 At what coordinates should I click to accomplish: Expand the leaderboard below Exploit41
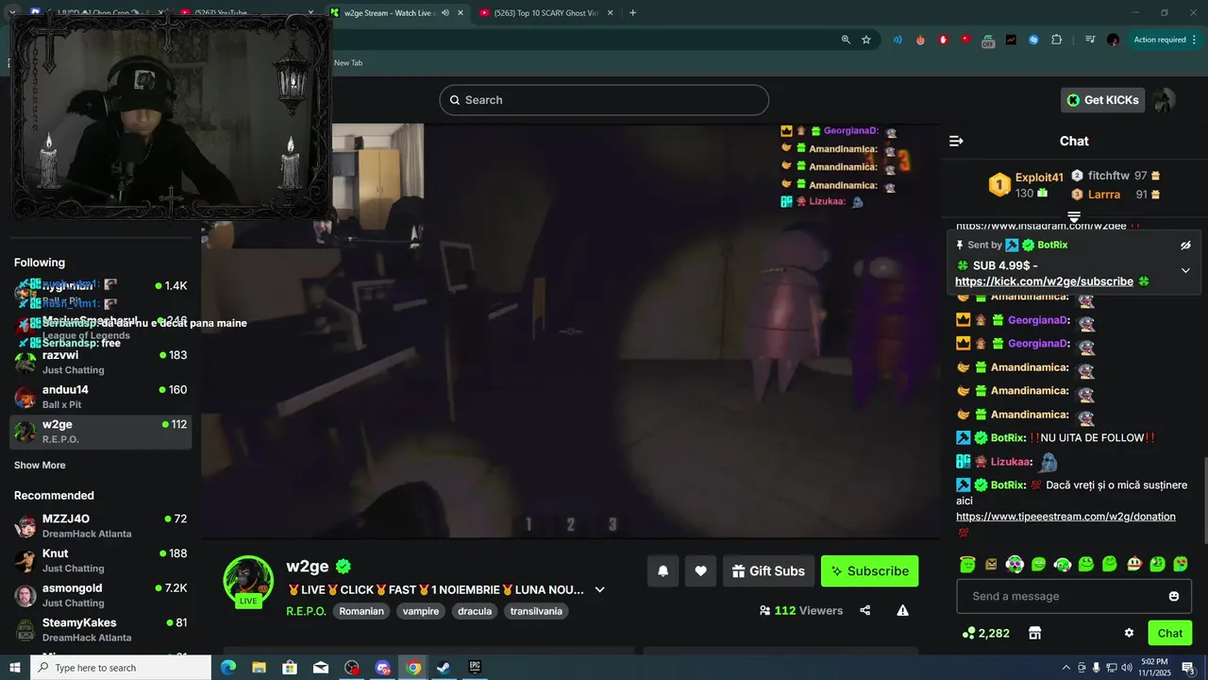pyautogui.click(x=1074, y=217)
